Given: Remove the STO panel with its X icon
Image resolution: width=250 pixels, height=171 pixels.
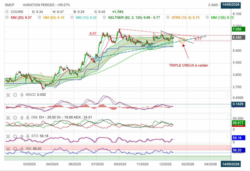Looking at the screenshot, I should (8, 136).
